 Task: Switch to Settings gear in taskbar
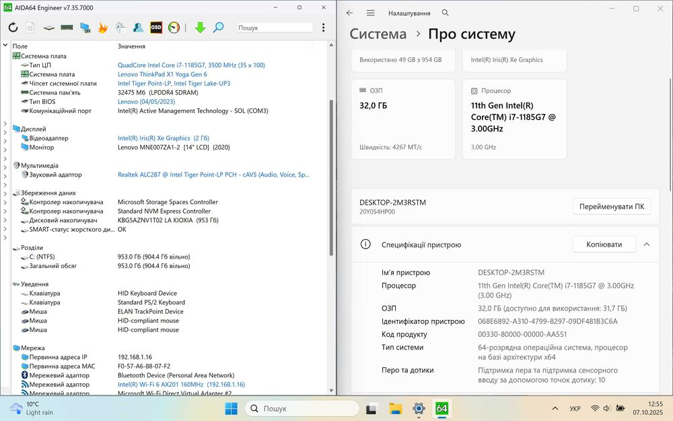pyautogui.click(x=419, y=409)
